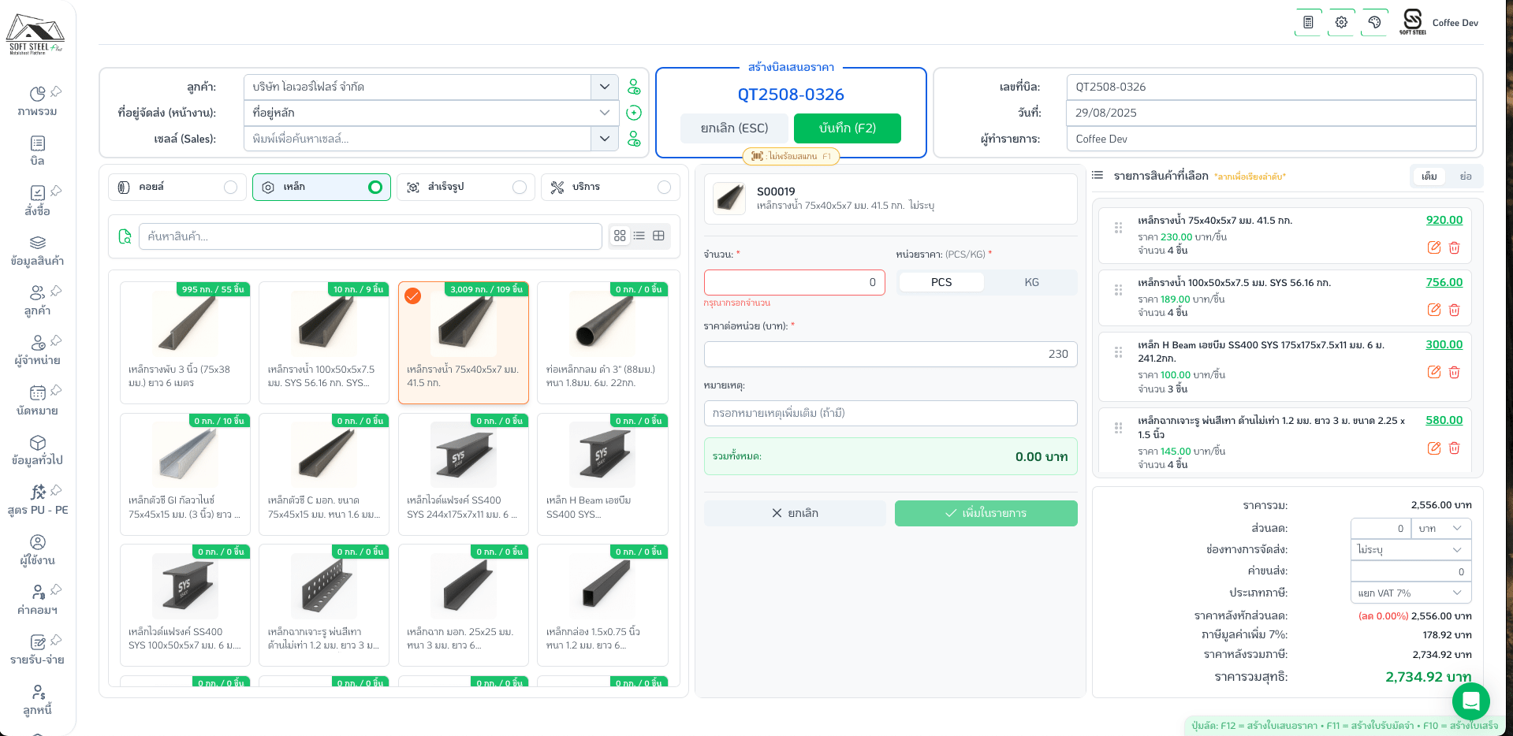Open สูตร PU - PE formula section
This screenshot has width=1513, height=736.
click(x=37, y=500)
